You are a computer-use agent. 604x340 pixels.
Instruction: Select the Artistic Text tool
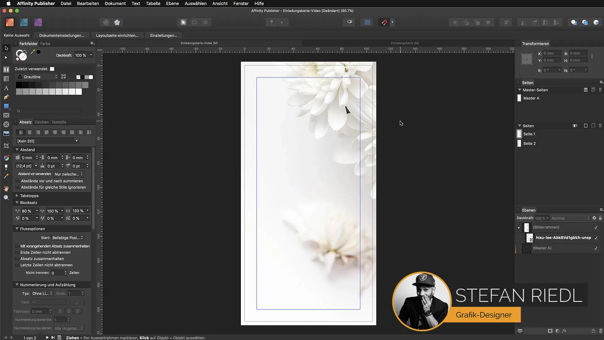click(6, 88)
